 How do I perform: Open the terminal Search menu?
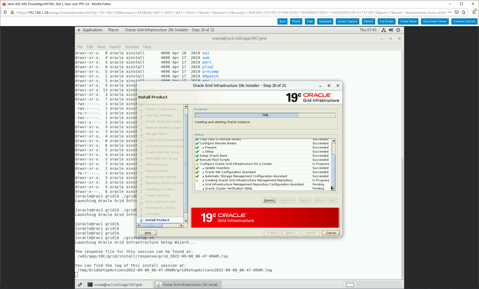(115, 47)
